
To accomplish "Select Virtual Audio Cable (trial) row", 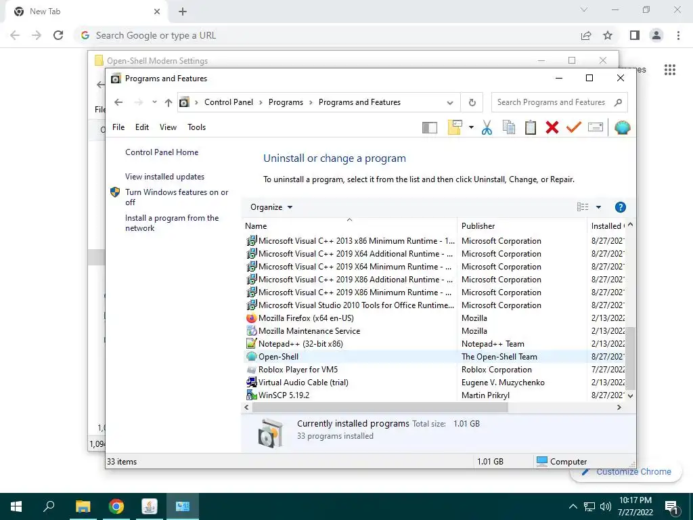I will [x=433, y=382].
